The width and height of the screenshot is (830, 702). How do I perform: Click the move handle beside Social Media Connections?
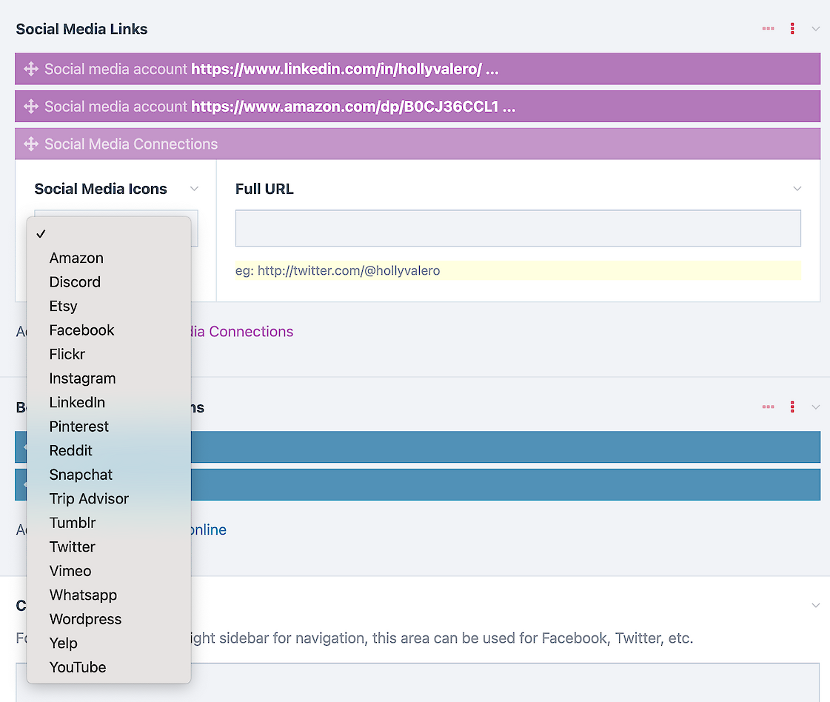pos(31,144)
